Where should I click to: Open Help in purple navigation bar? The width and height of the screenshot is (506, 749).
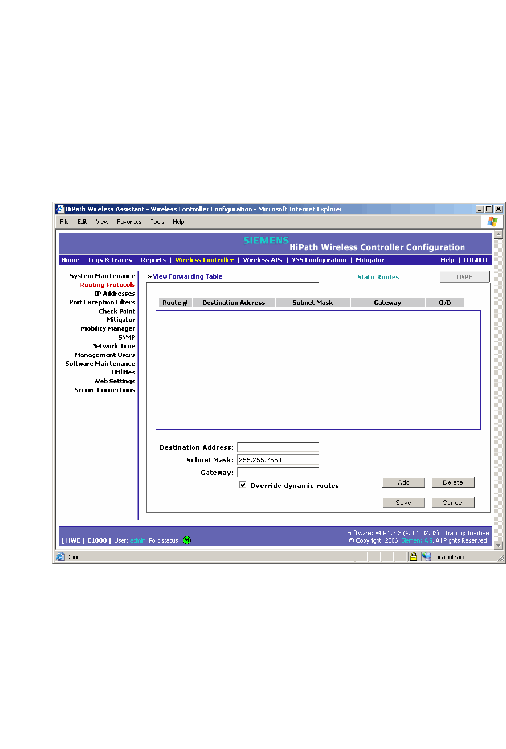point(447,260)
